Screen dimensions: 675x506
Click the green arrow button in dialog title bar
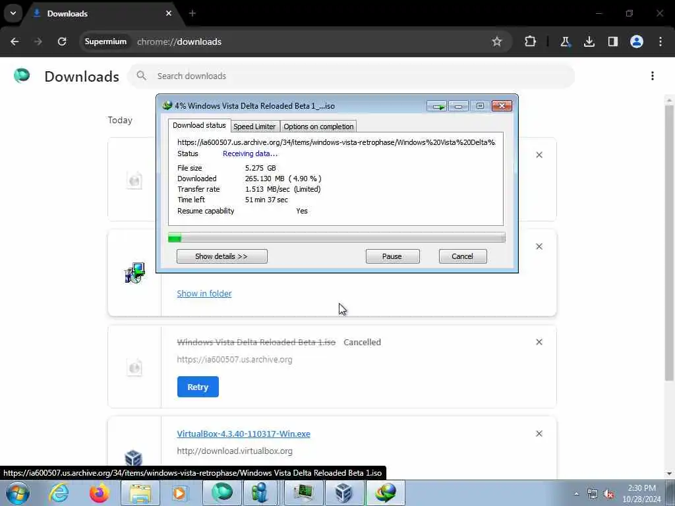tap(437, 106)
